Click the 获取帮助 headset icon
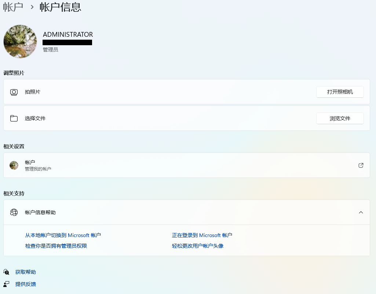Viewport: 376px width, 294px height. point(7,272)
